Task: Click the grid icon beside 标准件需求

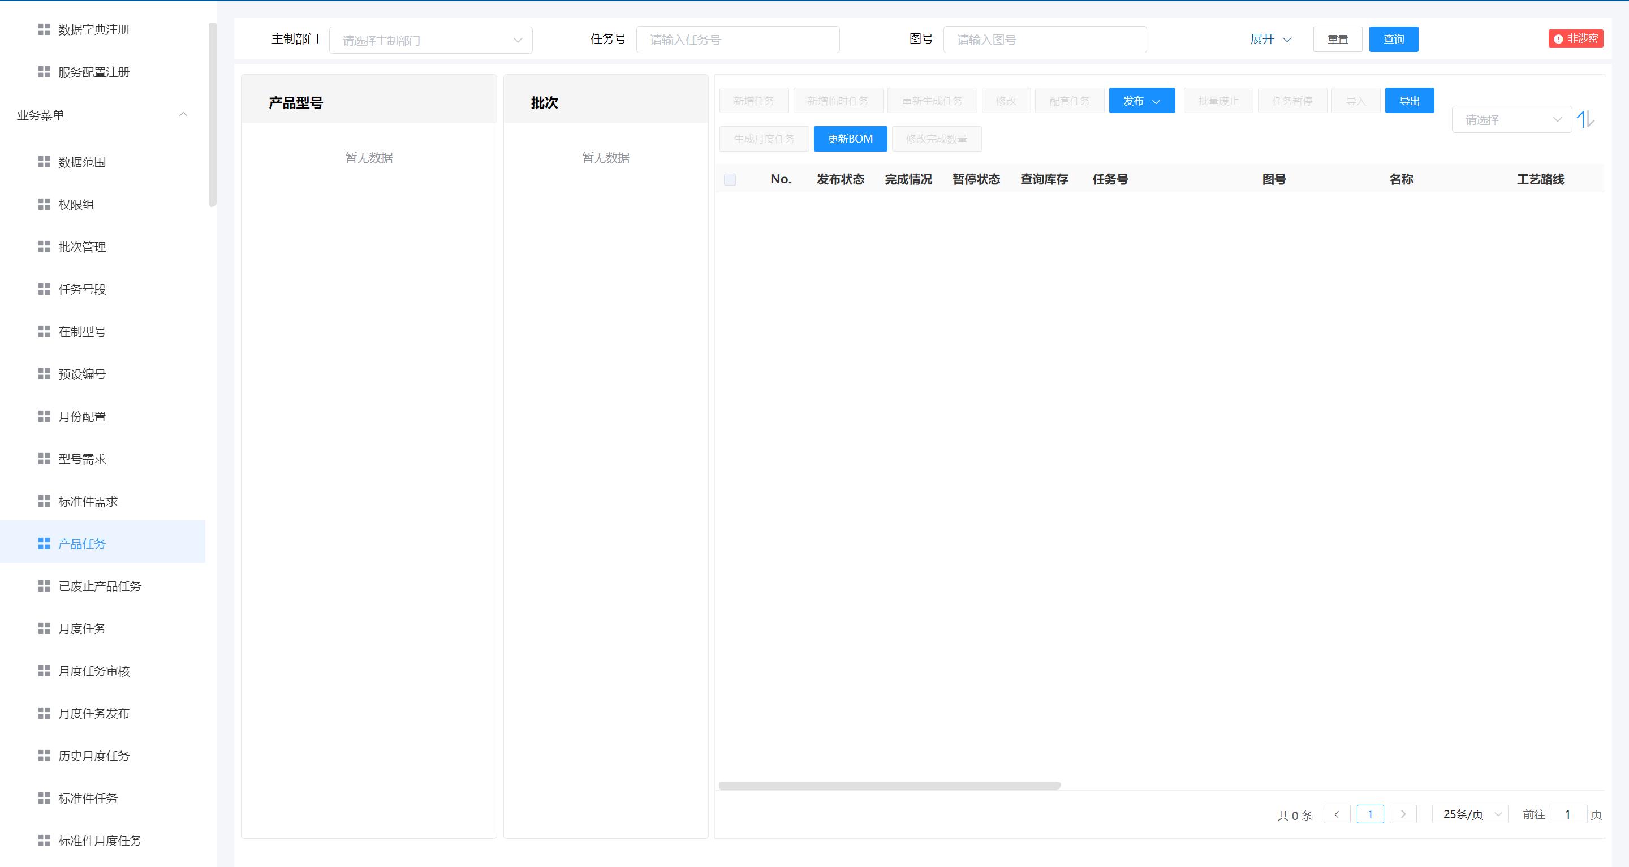Action: [x=44, y=501]
